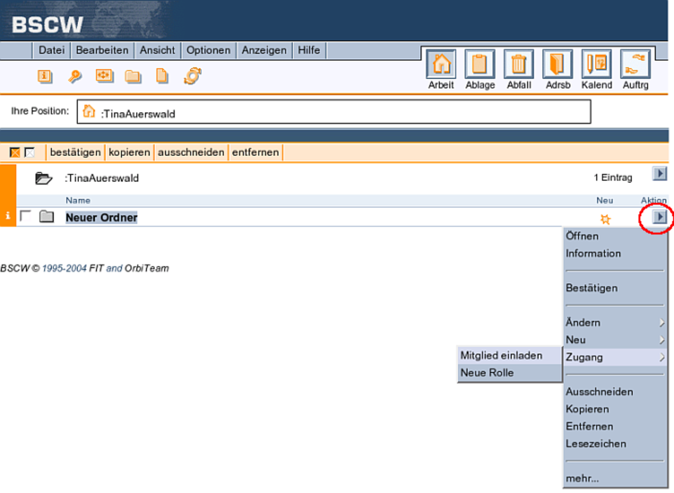The image size is (674, 493).
Task: Click the third toolbar icon with arrows
Action: [x=104, y=76]
